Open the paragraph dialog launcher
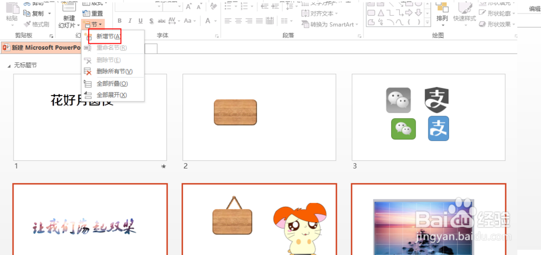The image size is (541, 255). [x=360, y=36]
